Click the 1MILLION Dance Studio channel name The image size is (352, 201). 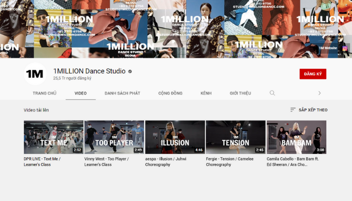(90, 71)
